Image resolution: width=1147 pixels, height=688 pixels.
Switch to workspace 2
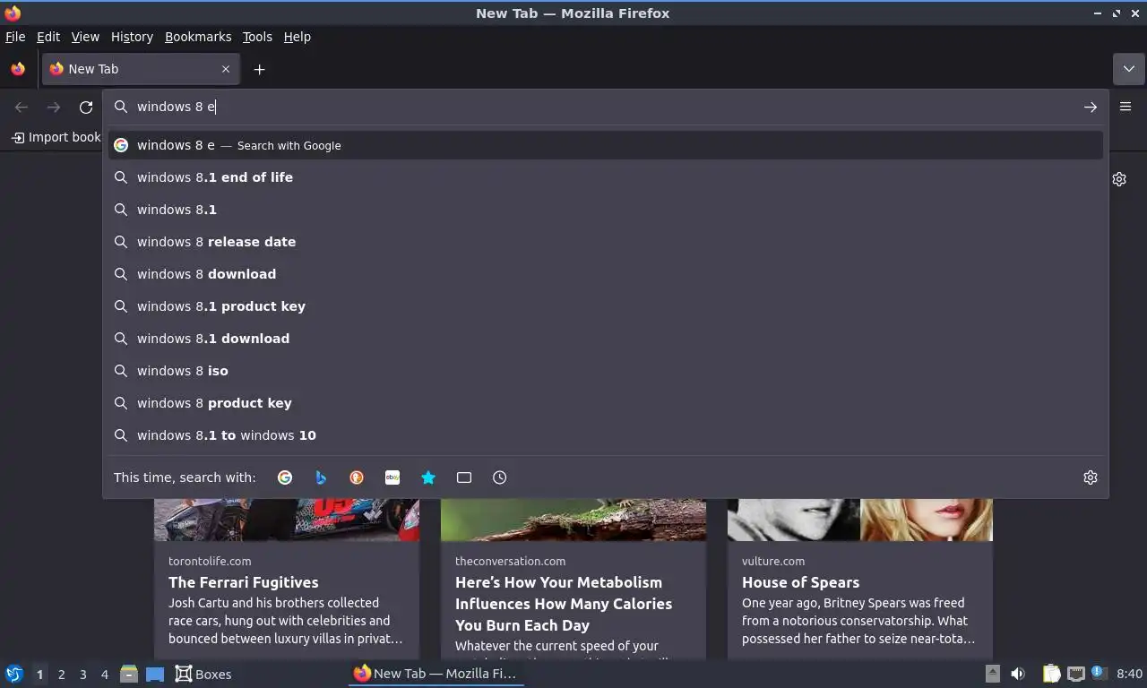tap(61, 674)
